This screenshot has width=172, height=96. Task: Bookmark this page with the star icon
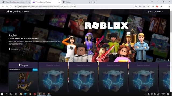pos(148,6)
